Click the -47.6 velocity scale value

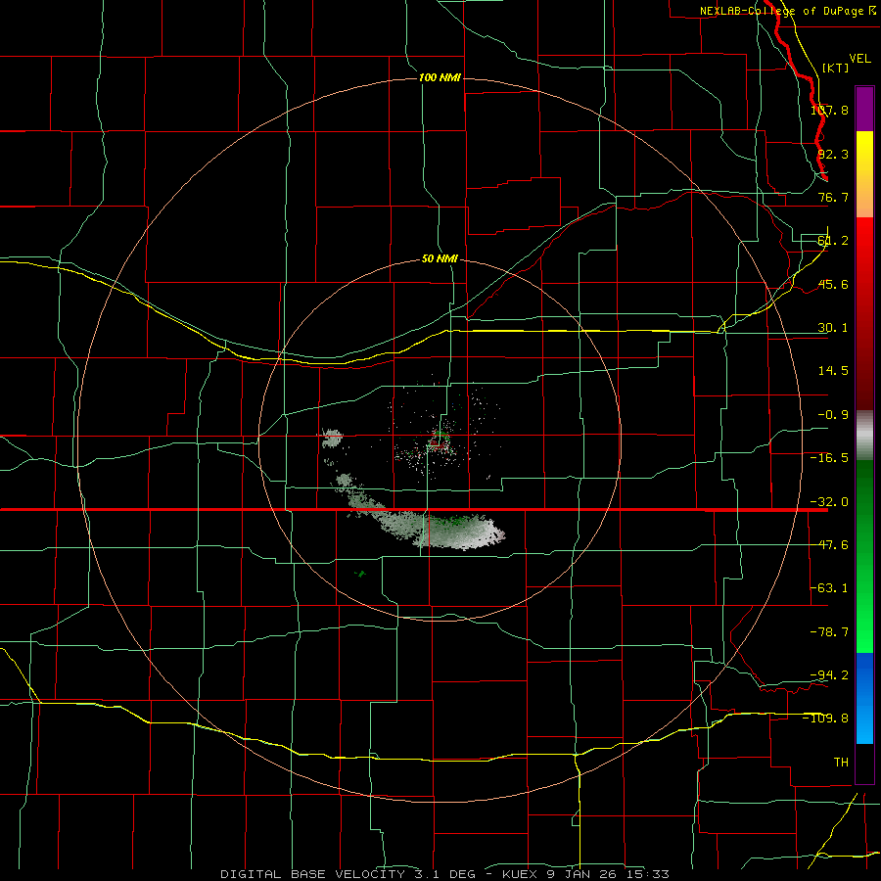(x=829, y=545)
